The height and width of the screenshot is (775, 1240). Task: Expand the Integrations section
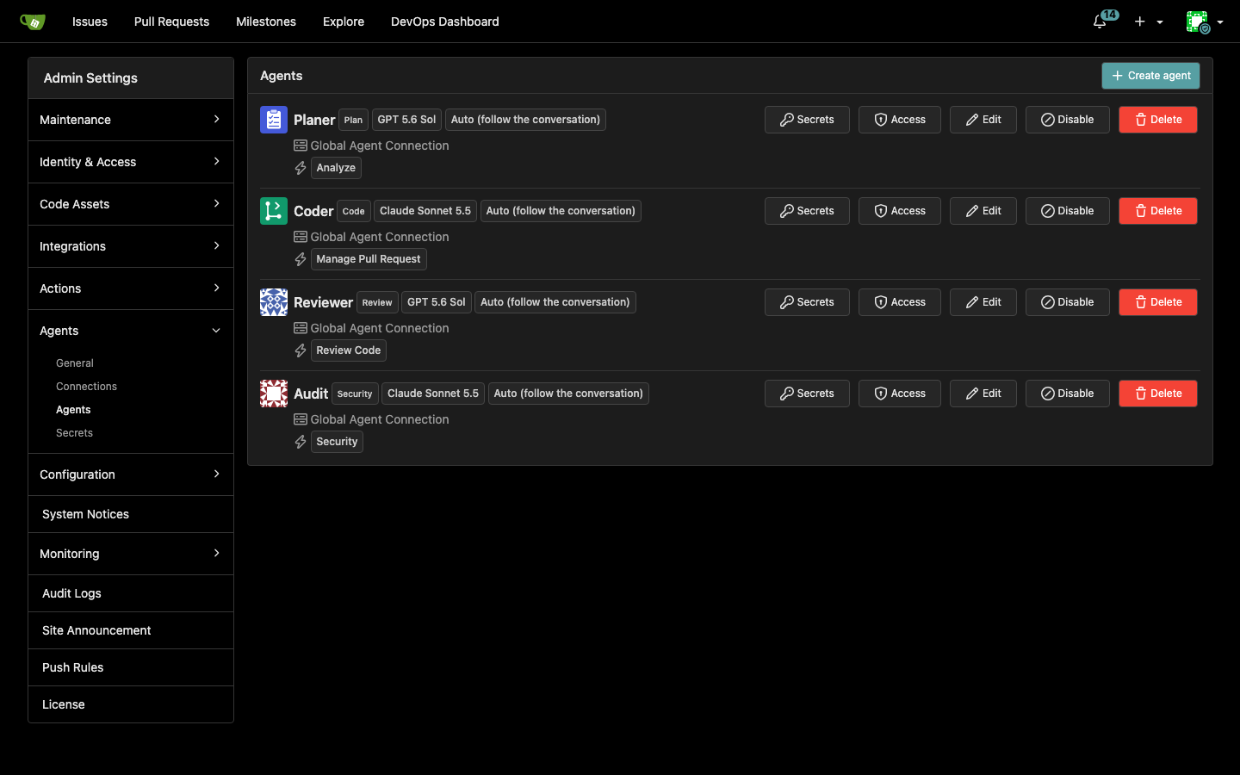[131, 246]
